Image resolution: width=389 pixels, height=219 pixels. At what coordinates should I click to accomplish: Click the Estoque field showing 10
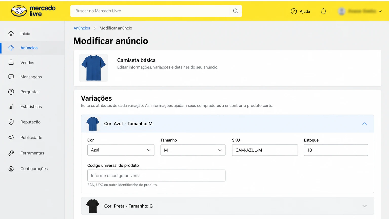[336, 150]
